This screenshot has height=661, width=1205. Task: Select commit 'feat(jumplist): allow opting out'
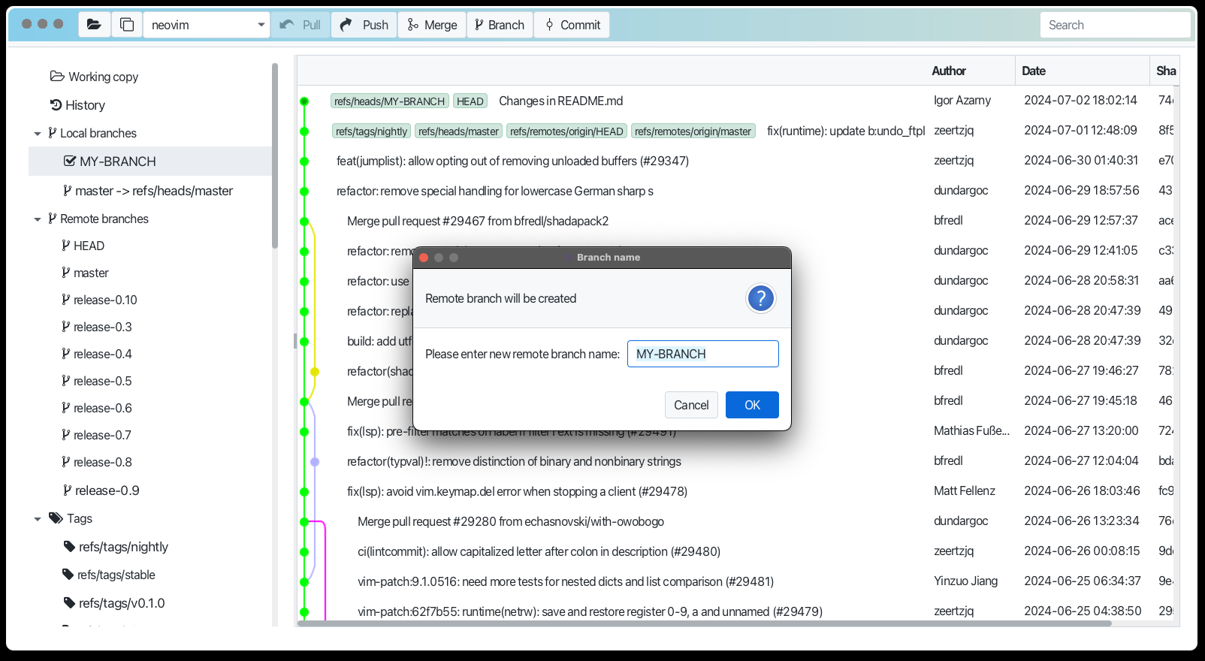(512, 161)
